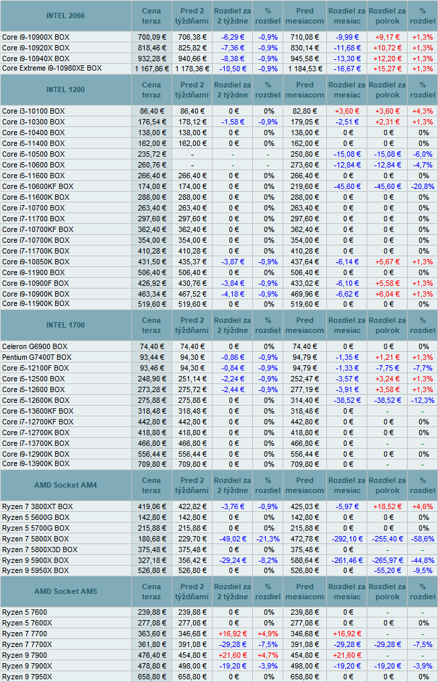Viewport: 438px width, 682px height.
Task: Select the Core Extreme i9-10980XE BOX name
Action: pos(52,69)
